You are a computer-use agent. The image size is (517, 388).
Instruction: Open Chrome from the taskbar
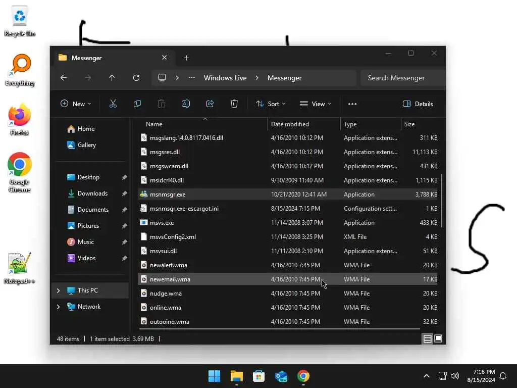click(x=303, y=376)
